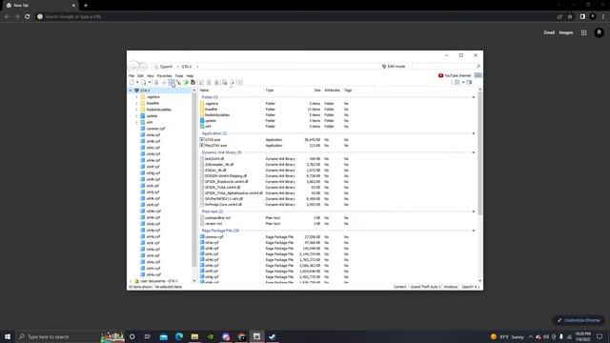610x343 pixels.
Task: Click the highlighted toolbar icon under the cursor
Action: pos(172,83)
